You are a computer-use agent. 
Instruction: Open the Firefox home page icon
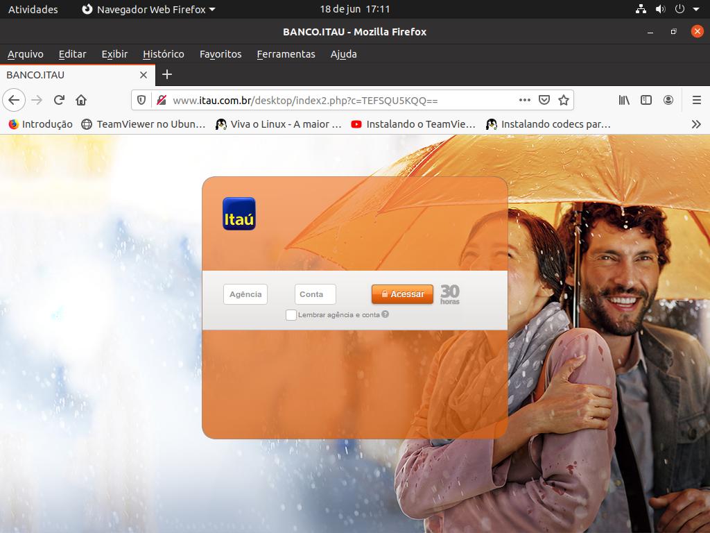pos(81,100)
